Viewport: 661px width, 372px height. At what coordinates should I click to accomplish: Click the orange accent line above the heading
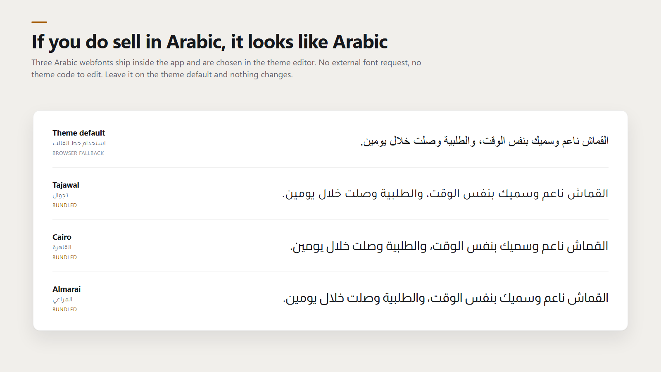click(x=39, y=22)
